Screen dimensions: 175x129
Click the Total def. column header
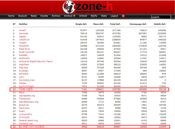[115, 24]
